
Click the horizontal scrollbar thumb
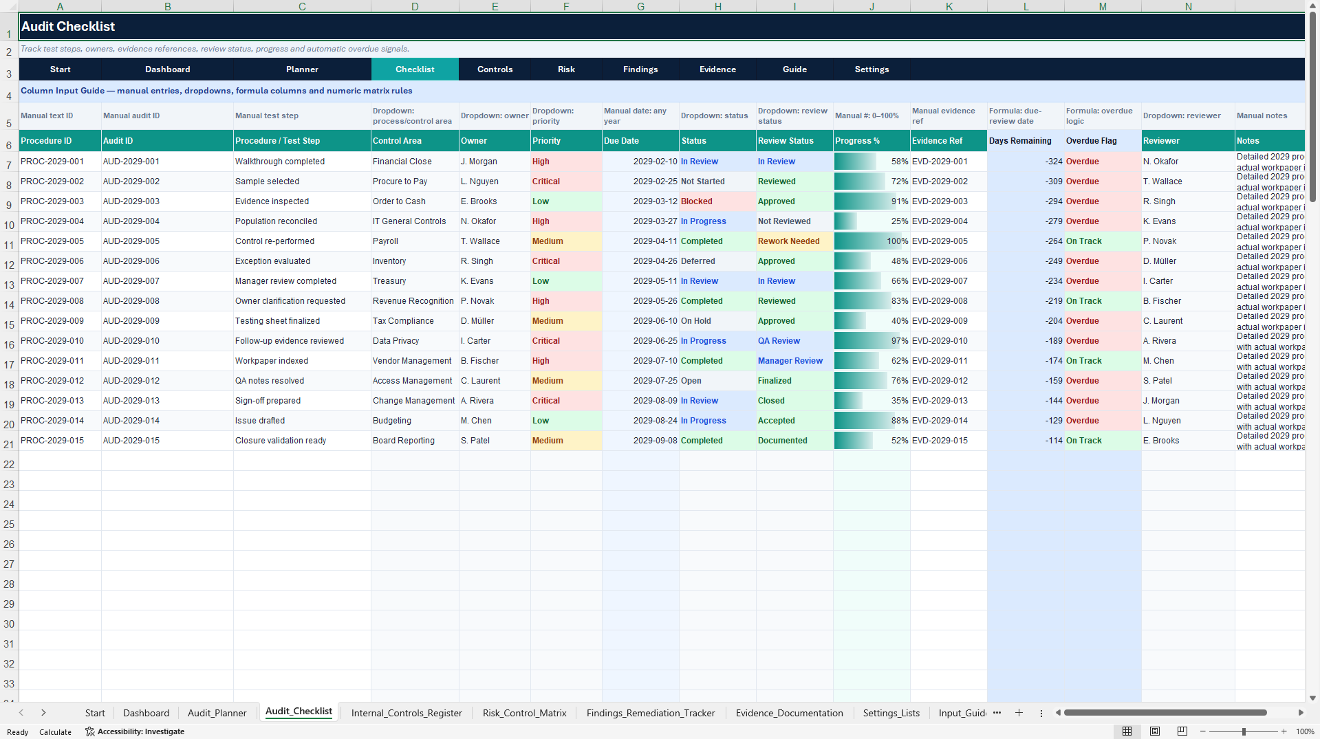1165,713
